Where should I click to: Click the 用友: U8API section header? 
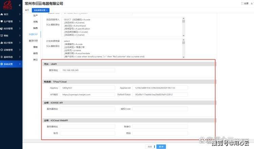point(129,64)
